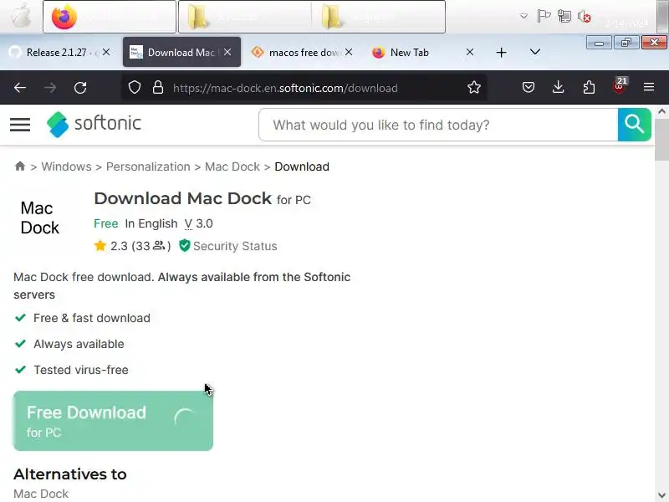This screenshot has width=669, height=502.
Task: Go forward one page
Action: click(50, 88)
